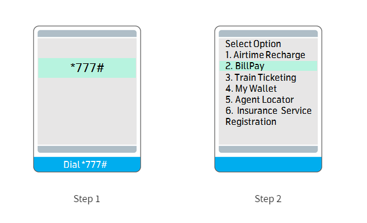The image size is (367, 223).
Task: Choose option 1 Airtime Recharge
Action: (x=265, y=55)
